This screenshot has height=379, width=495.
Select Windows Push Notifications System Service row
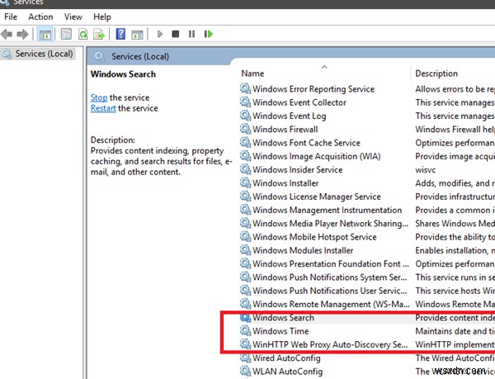point(367,277)
